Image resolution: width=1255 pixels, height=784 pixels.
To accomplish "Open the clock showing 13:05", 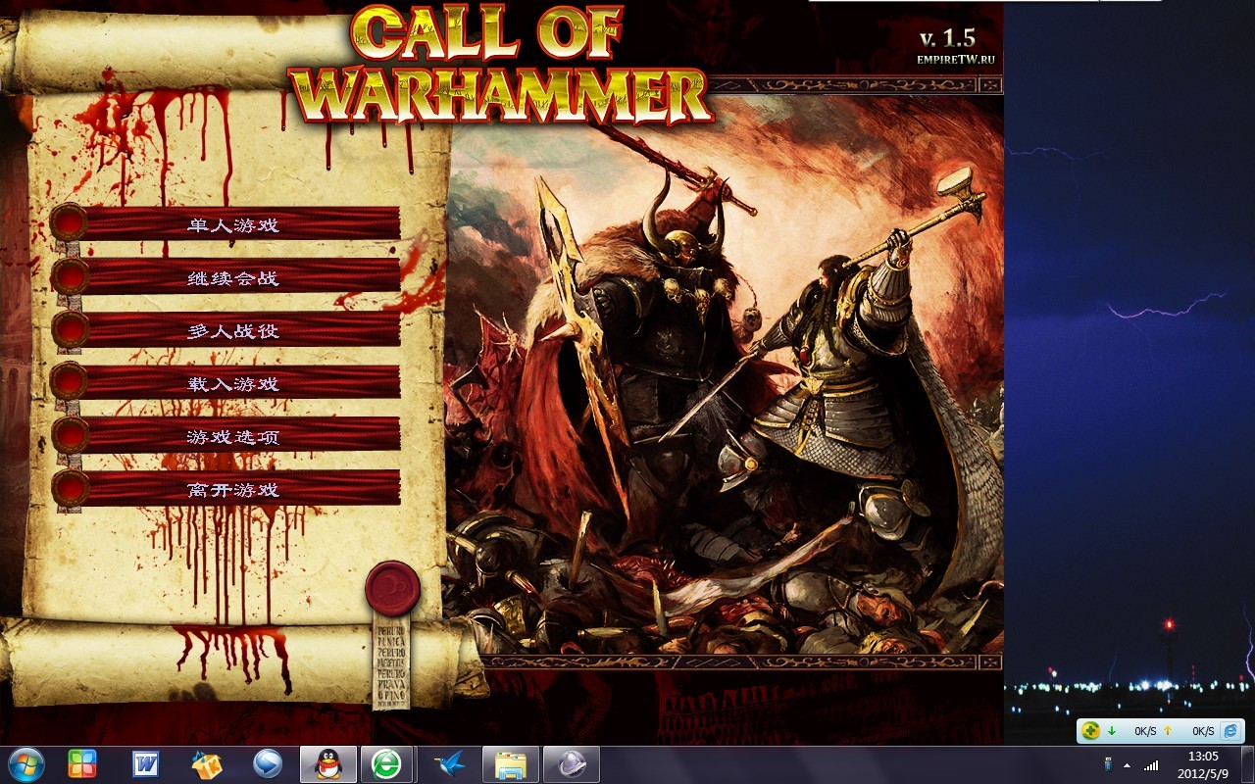I will click(x=1202, y=764).
